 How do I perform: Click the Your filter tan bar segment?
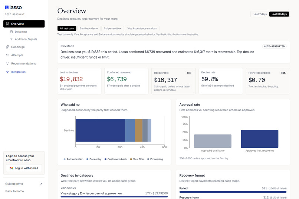139,130
